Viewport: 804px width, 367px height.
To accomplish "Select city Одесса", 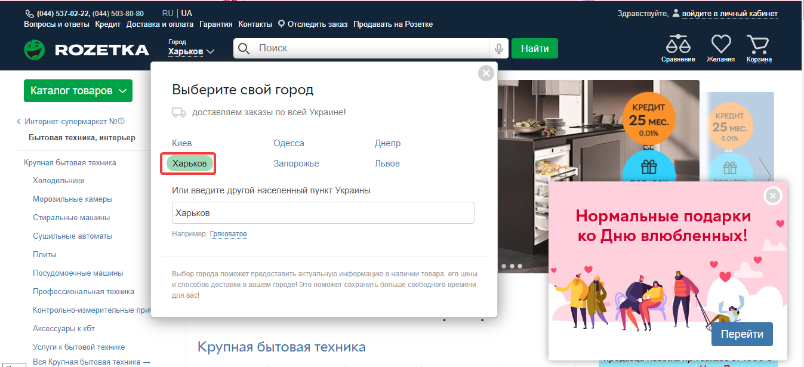I will coord(289,143).
